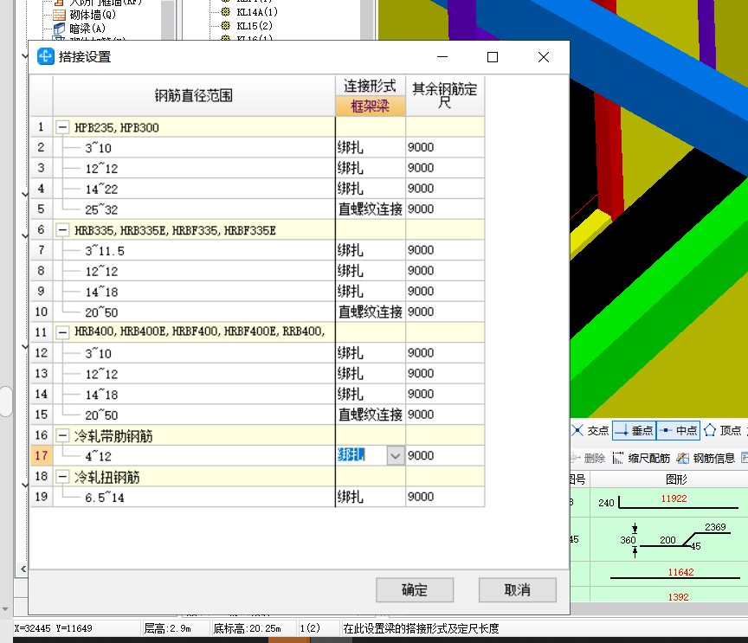This screenshot has height=643, width=748.
Task: Toggle 顶点 vertex snap icon
Action: pos(710,430)
